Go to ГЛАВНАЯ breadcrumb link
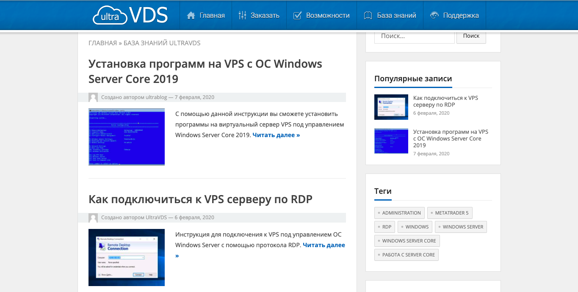Image resolution: width=578 pixels, height=292 pixels. coord(102,43)
